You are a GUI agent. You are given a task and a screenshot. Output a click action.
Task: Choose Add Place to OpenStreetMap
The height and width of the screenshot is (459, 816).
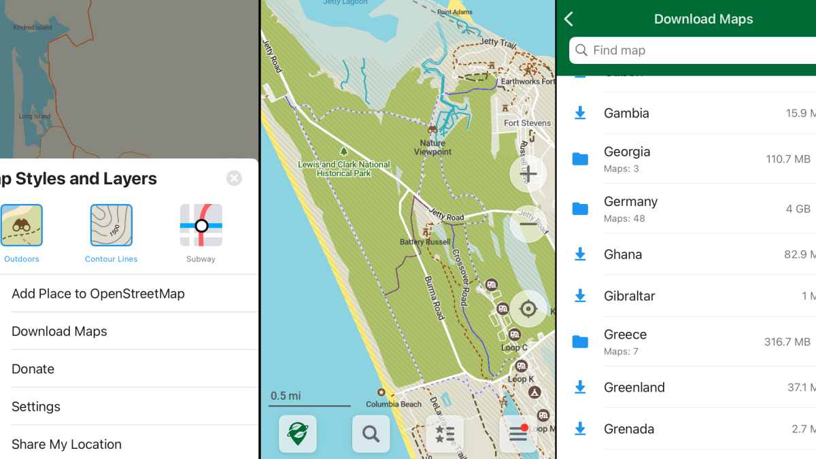(99, 294)
